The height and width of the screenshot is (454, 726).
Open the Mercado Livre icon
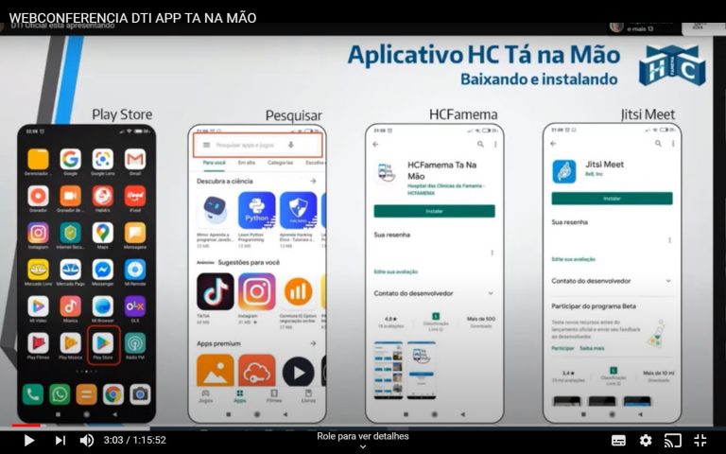click(38, 270)
